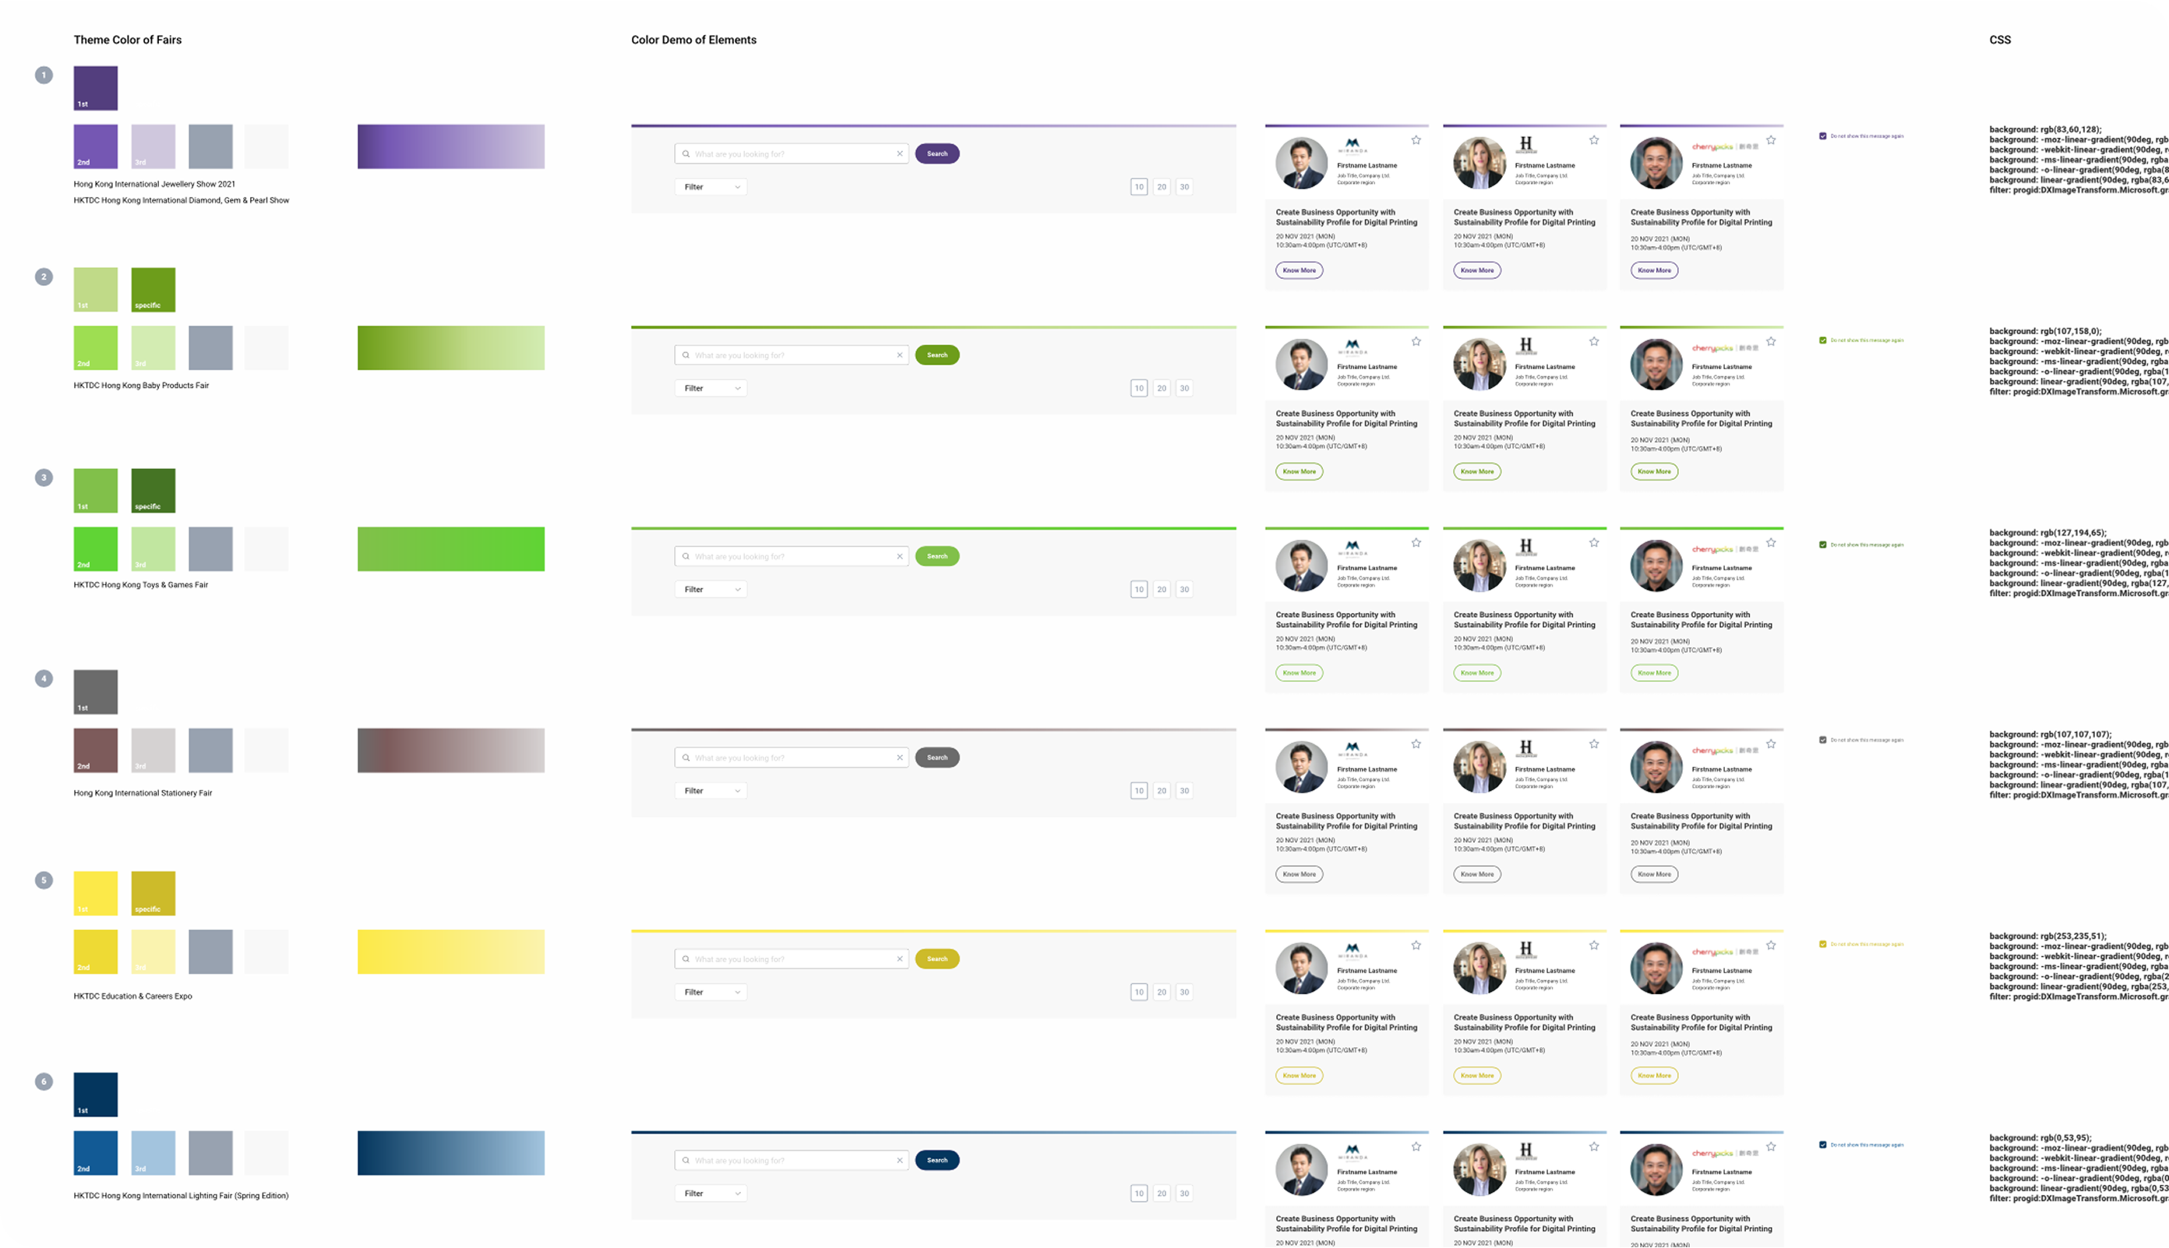
Task: Star the Miranda card in the navy blue row
Action: (x=1416, y=1147)
